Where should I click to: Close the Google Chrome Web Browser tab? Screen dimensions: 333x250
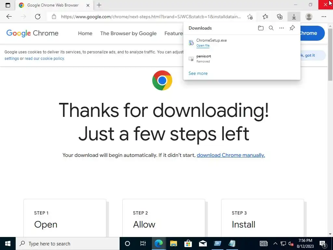pos(88,5)
